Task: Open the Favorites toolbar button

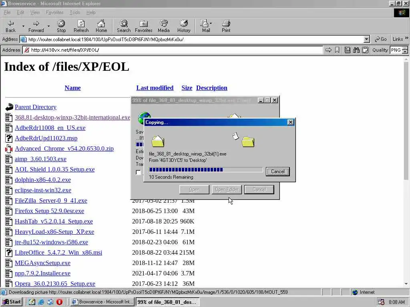Action: pos(144,26)
